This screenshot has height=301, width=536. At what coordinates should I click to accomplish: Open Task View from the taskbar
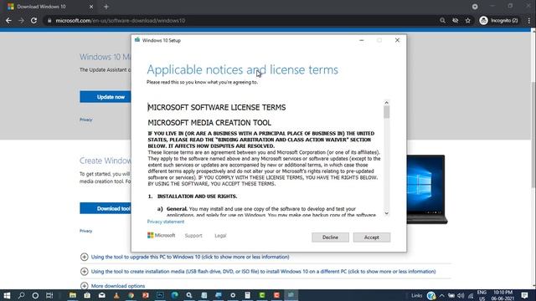pos(49,295)
